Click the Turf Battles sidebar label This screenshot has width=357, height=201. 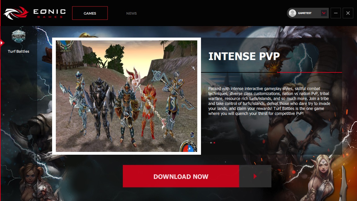point(18,51)
